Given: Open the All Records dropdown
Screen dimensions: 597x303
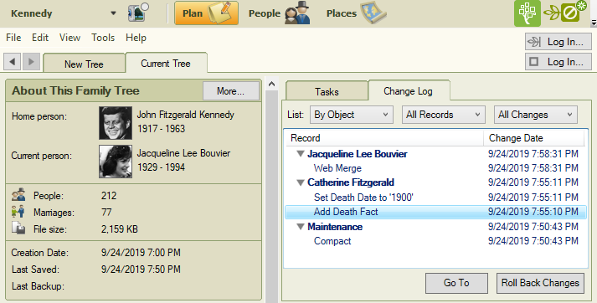Looking at the screenshot, I should click(x=443, y=115).
